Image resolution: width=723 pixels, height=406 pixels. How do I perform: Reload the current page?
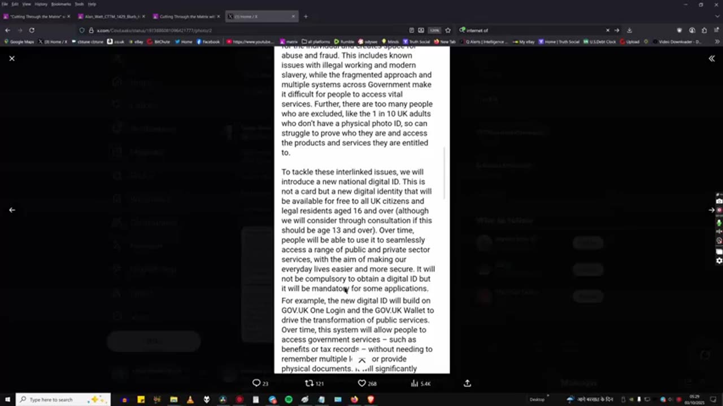pyautogui.click(x=32, y=30)
